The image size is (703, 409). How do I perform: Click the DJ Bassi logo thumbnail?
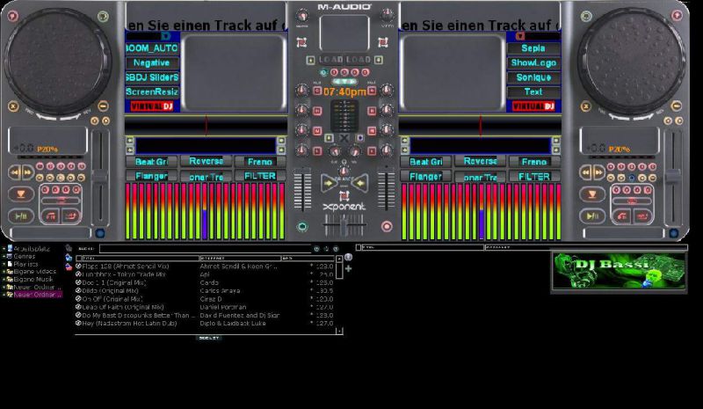click(619, 271)
